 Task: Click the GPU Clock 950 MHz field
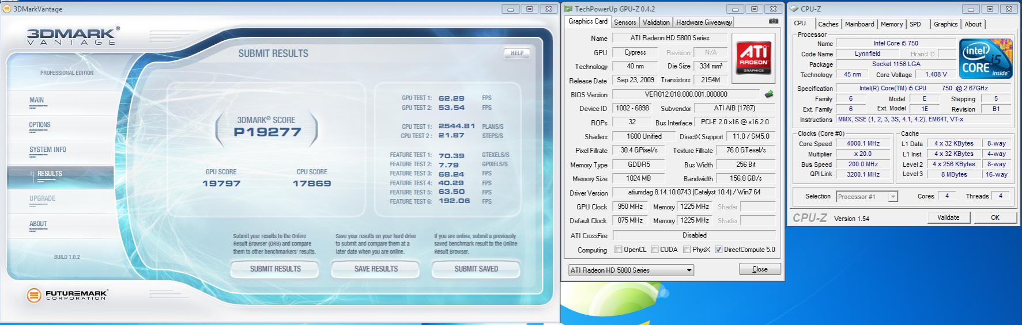click(630, 207)
